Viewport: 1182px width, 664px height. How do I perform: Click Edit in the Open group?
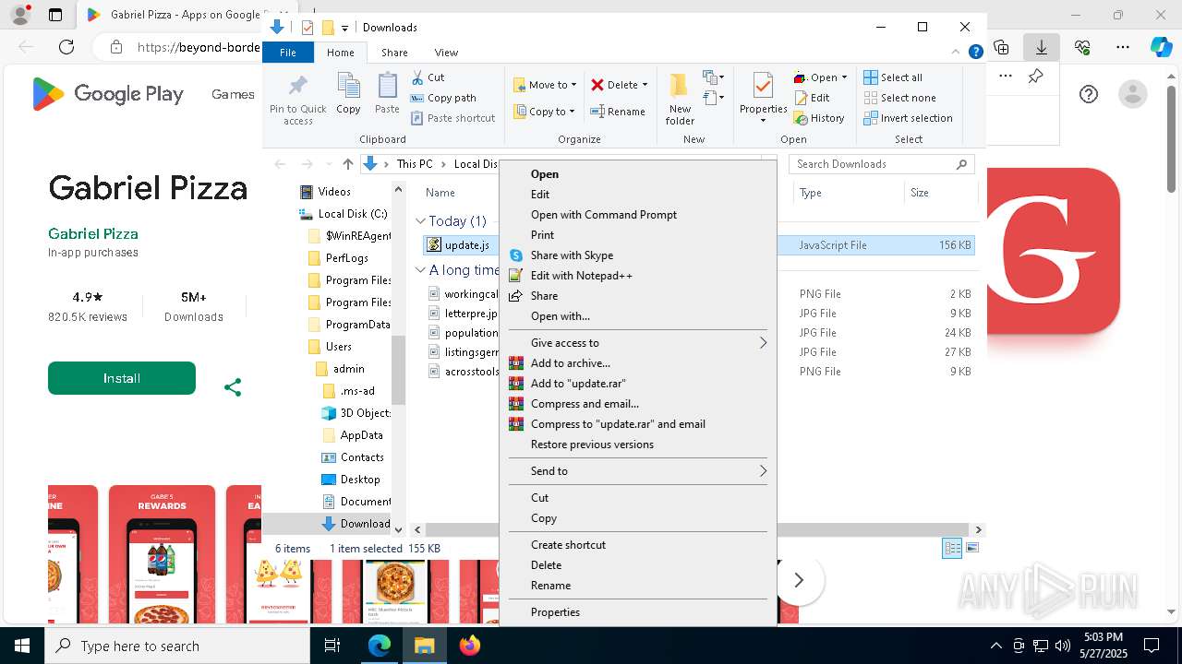[x=812, y=98]
